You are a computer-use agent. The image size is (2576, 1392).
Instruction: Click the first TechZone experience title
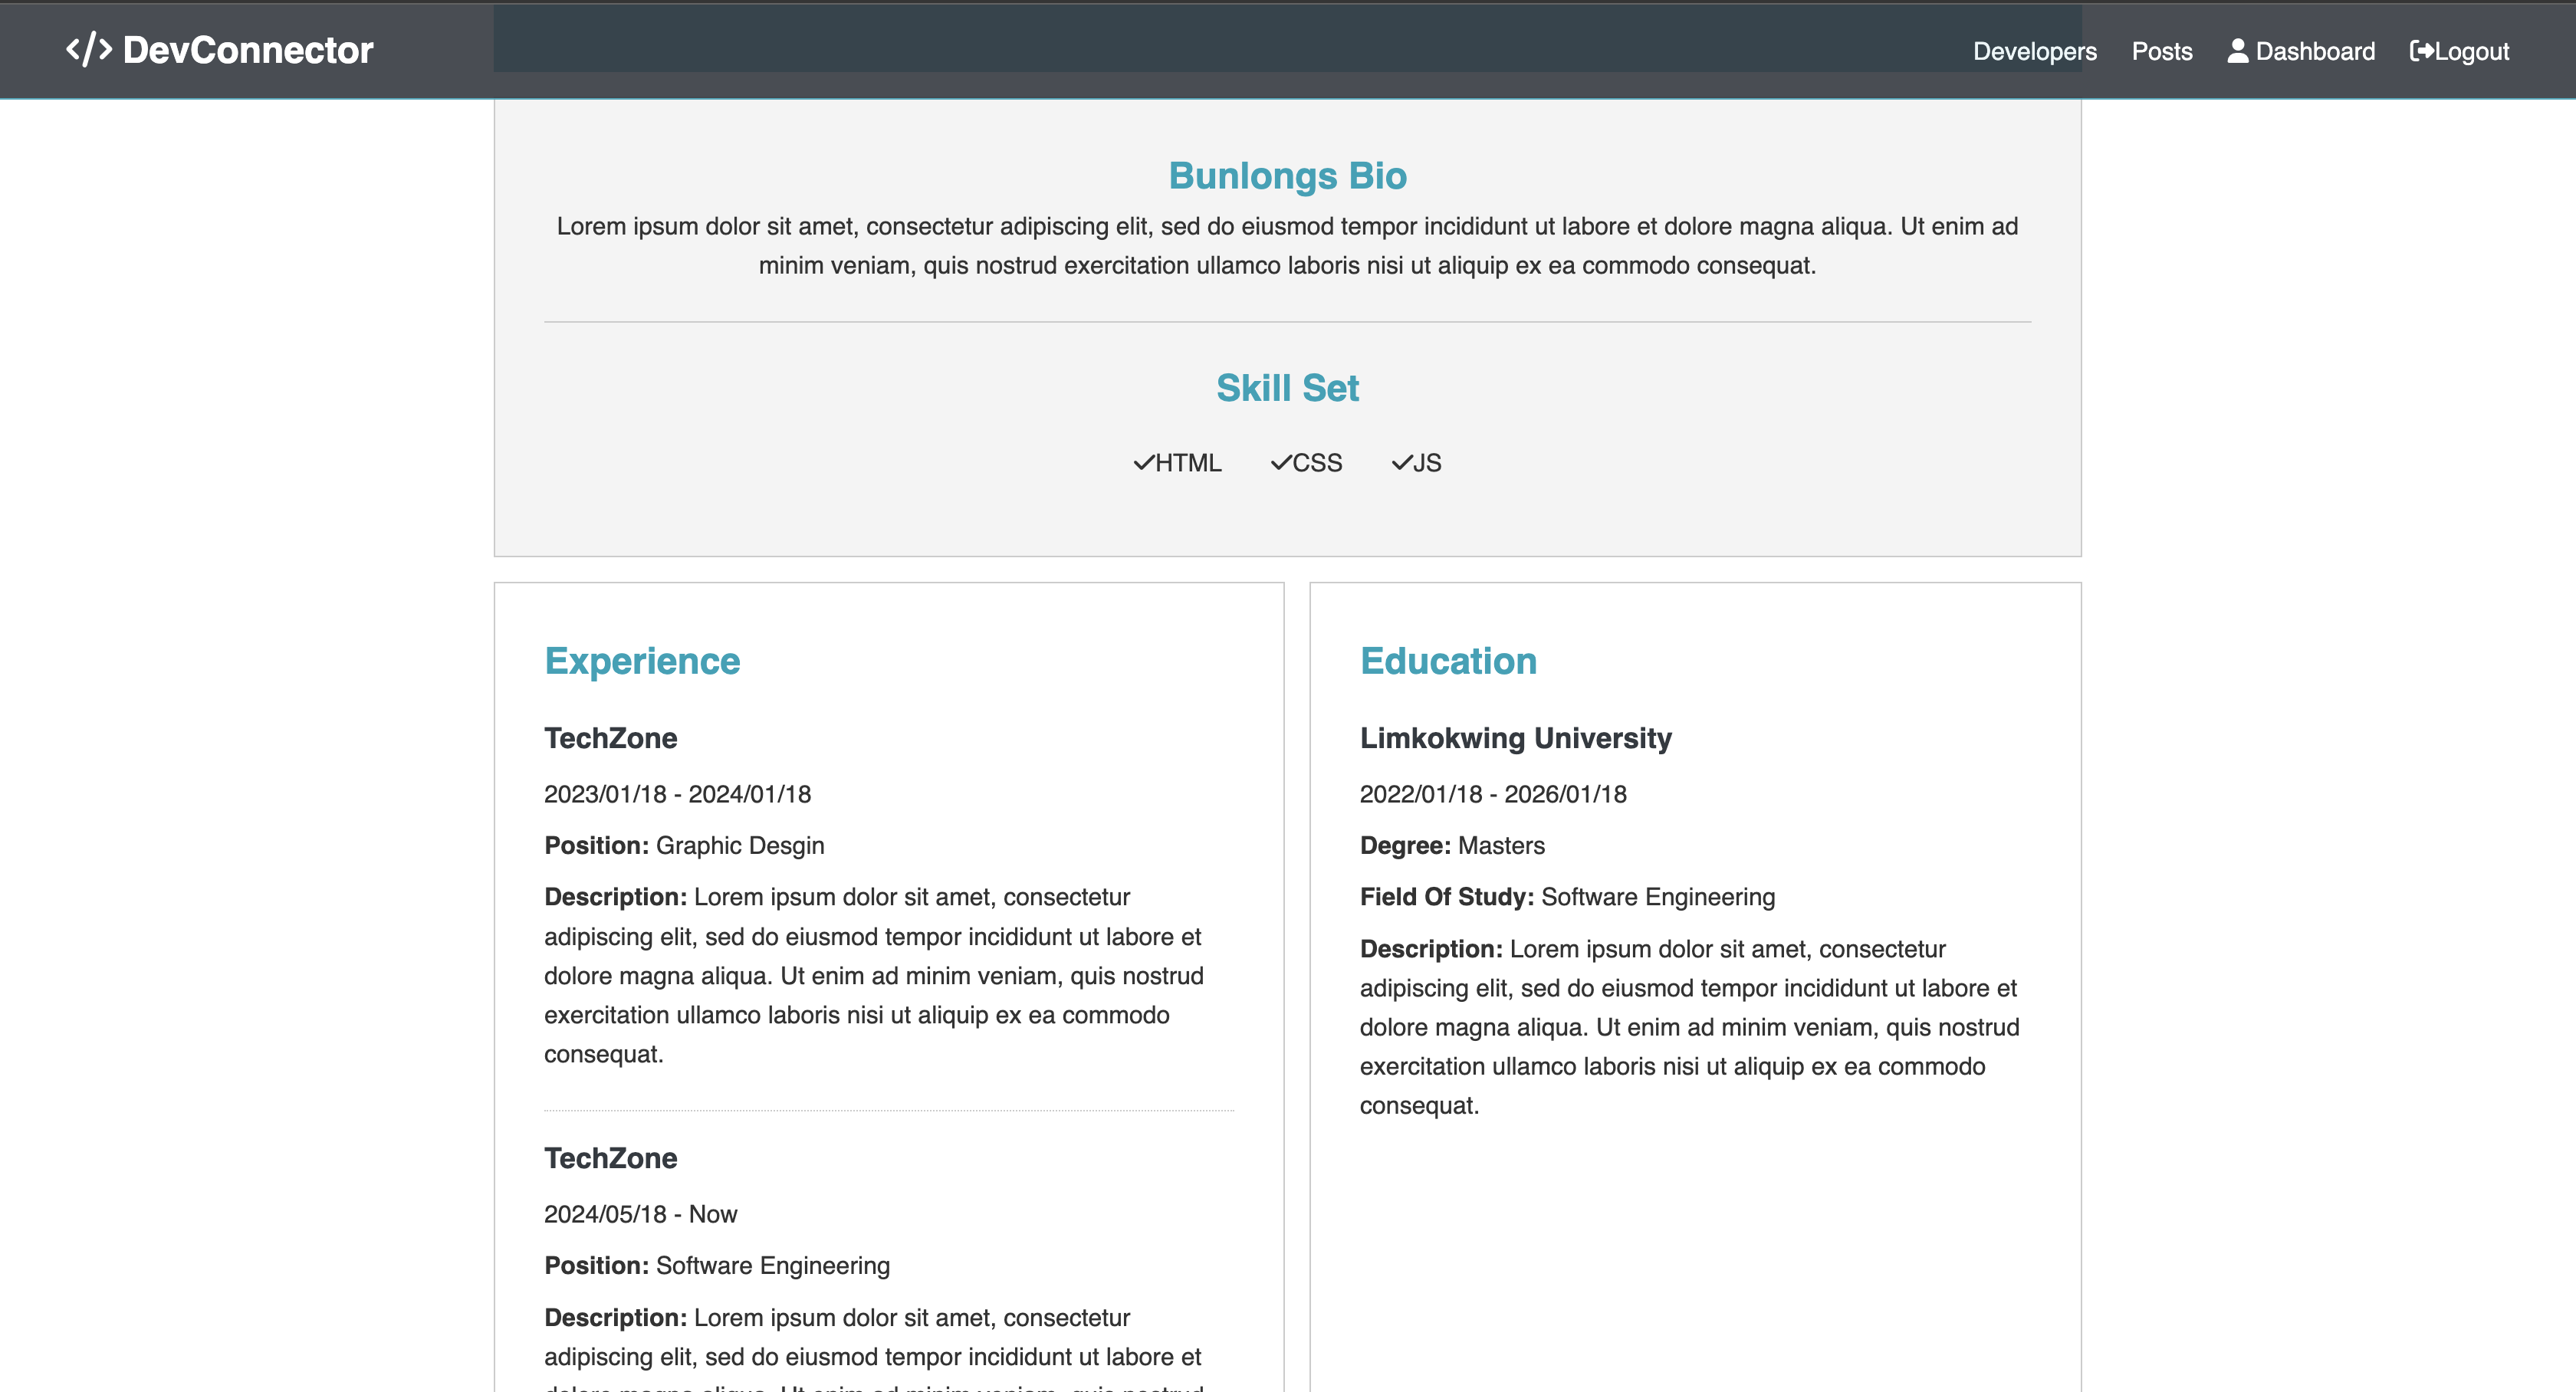click(x=610, y=738)
